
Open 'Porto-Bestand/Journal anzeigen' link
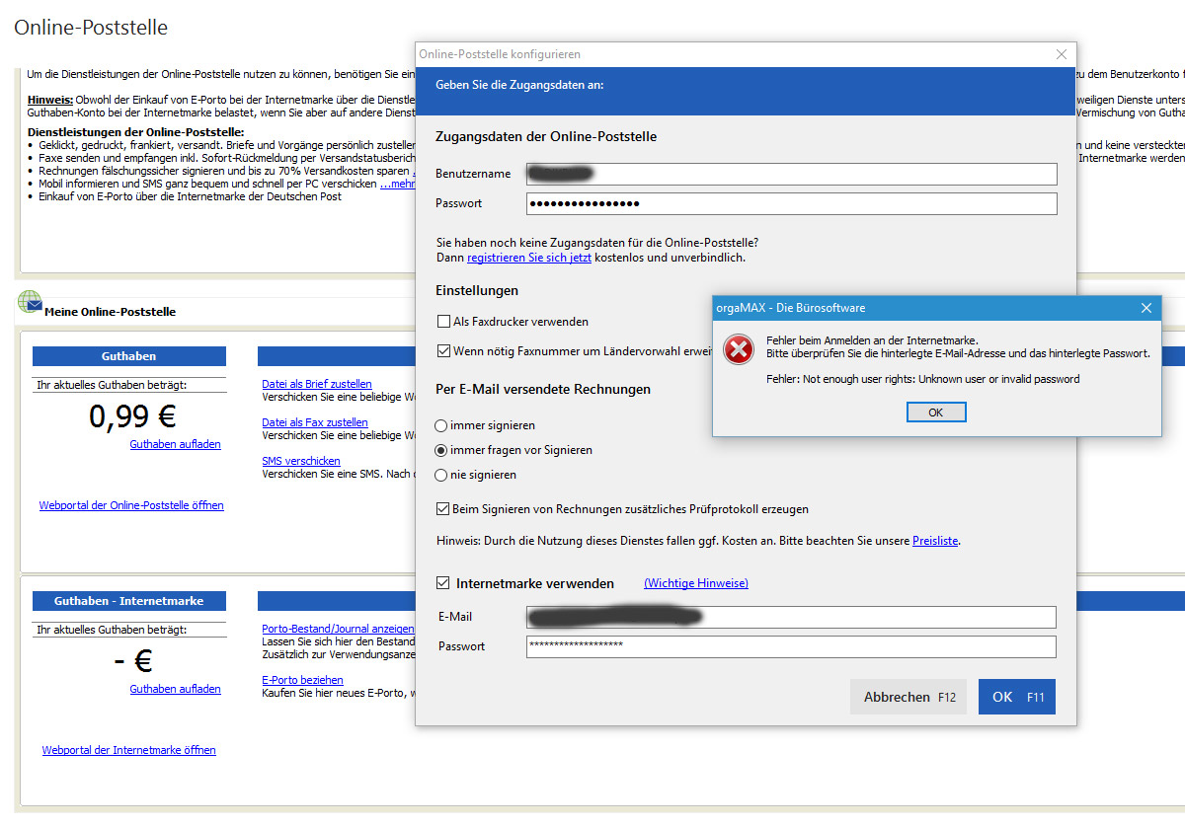[x=338, y=629]
